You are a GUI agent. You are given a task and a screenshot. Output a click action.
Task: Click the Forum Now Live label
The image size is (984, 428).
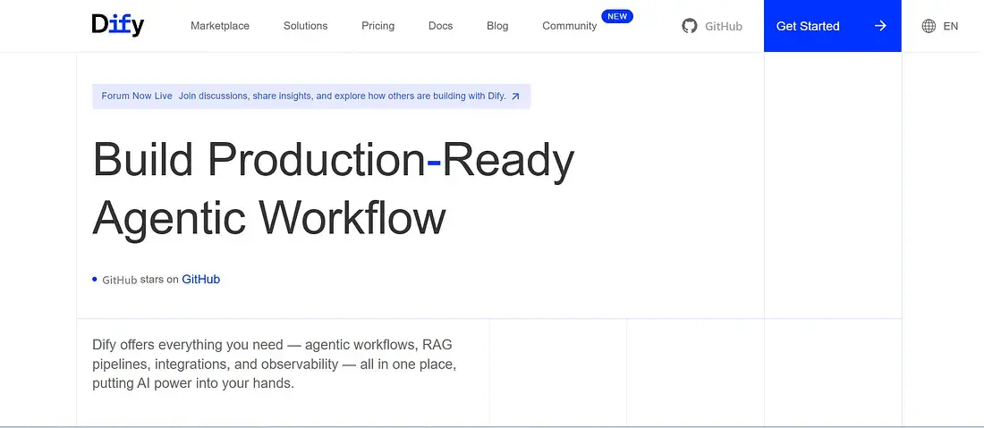point(137,96)
